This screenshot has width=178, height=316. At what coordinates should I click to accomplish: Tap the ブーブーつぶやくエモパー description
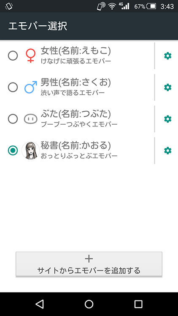[79, 124]
